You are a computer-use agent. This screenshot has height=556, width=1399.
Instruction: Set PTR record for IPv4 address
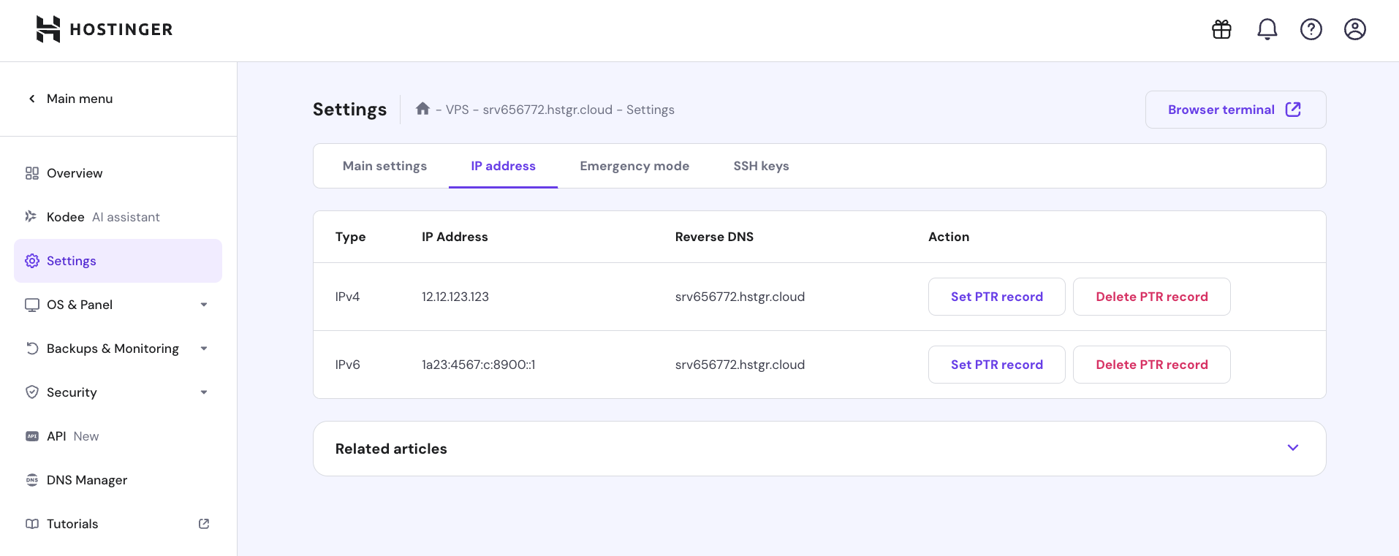996,297
